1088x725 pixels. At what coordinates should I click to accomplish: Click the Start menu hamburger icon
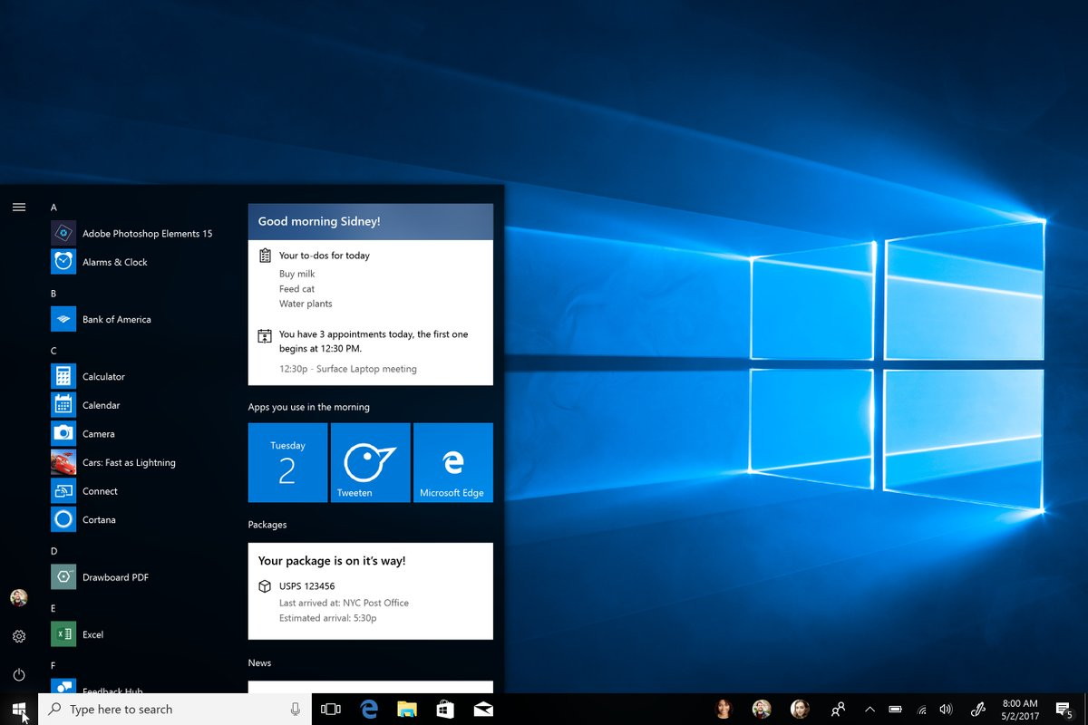pos(19,208)
